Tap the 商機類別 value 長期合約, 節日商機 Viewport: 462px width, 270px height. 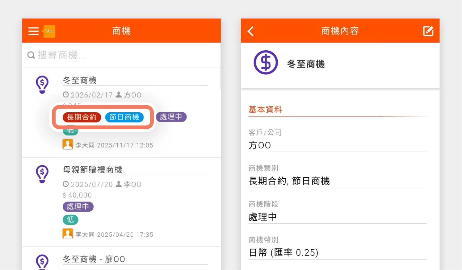[289, 181]
